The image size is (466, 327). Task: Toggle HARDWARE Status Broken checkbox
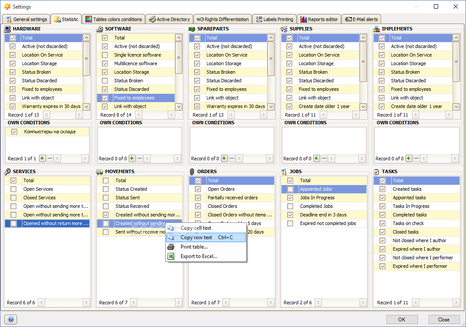tap(12, 72)
